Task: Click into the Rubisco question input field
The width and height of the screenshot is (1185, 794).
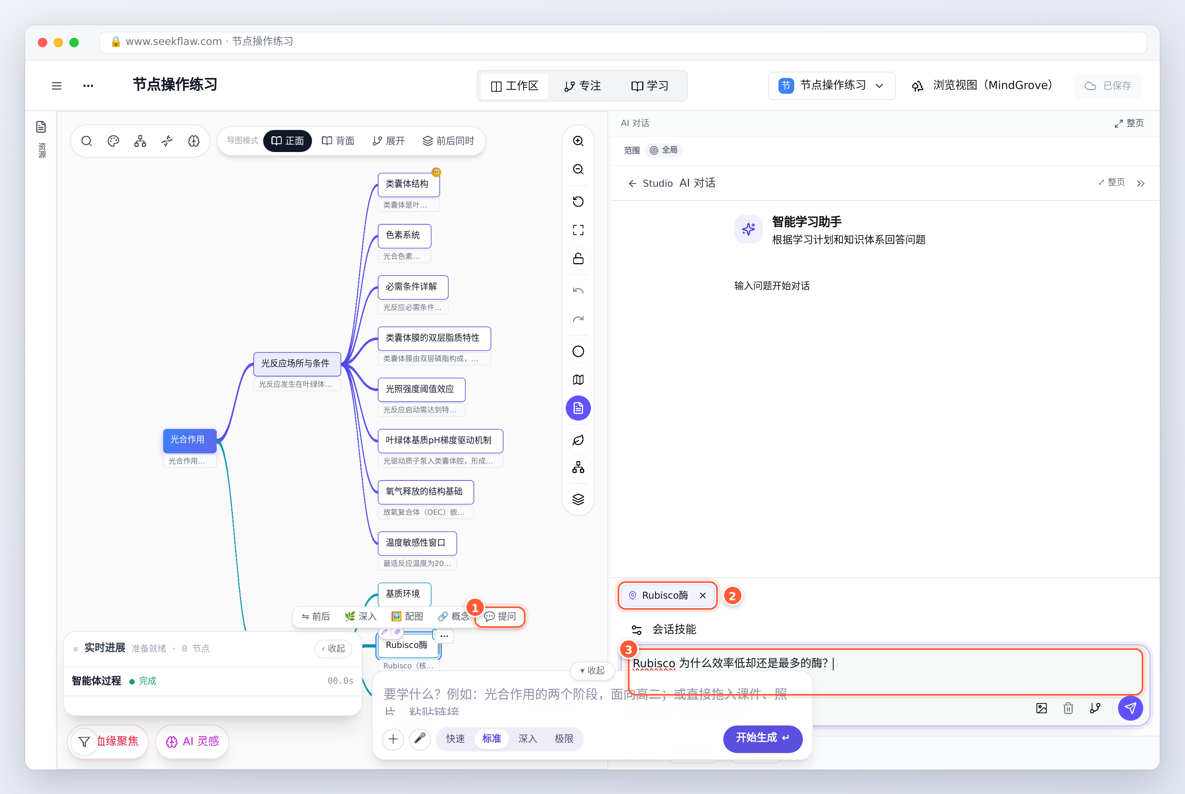Action: pyautogui.click(x=885, y=672)
